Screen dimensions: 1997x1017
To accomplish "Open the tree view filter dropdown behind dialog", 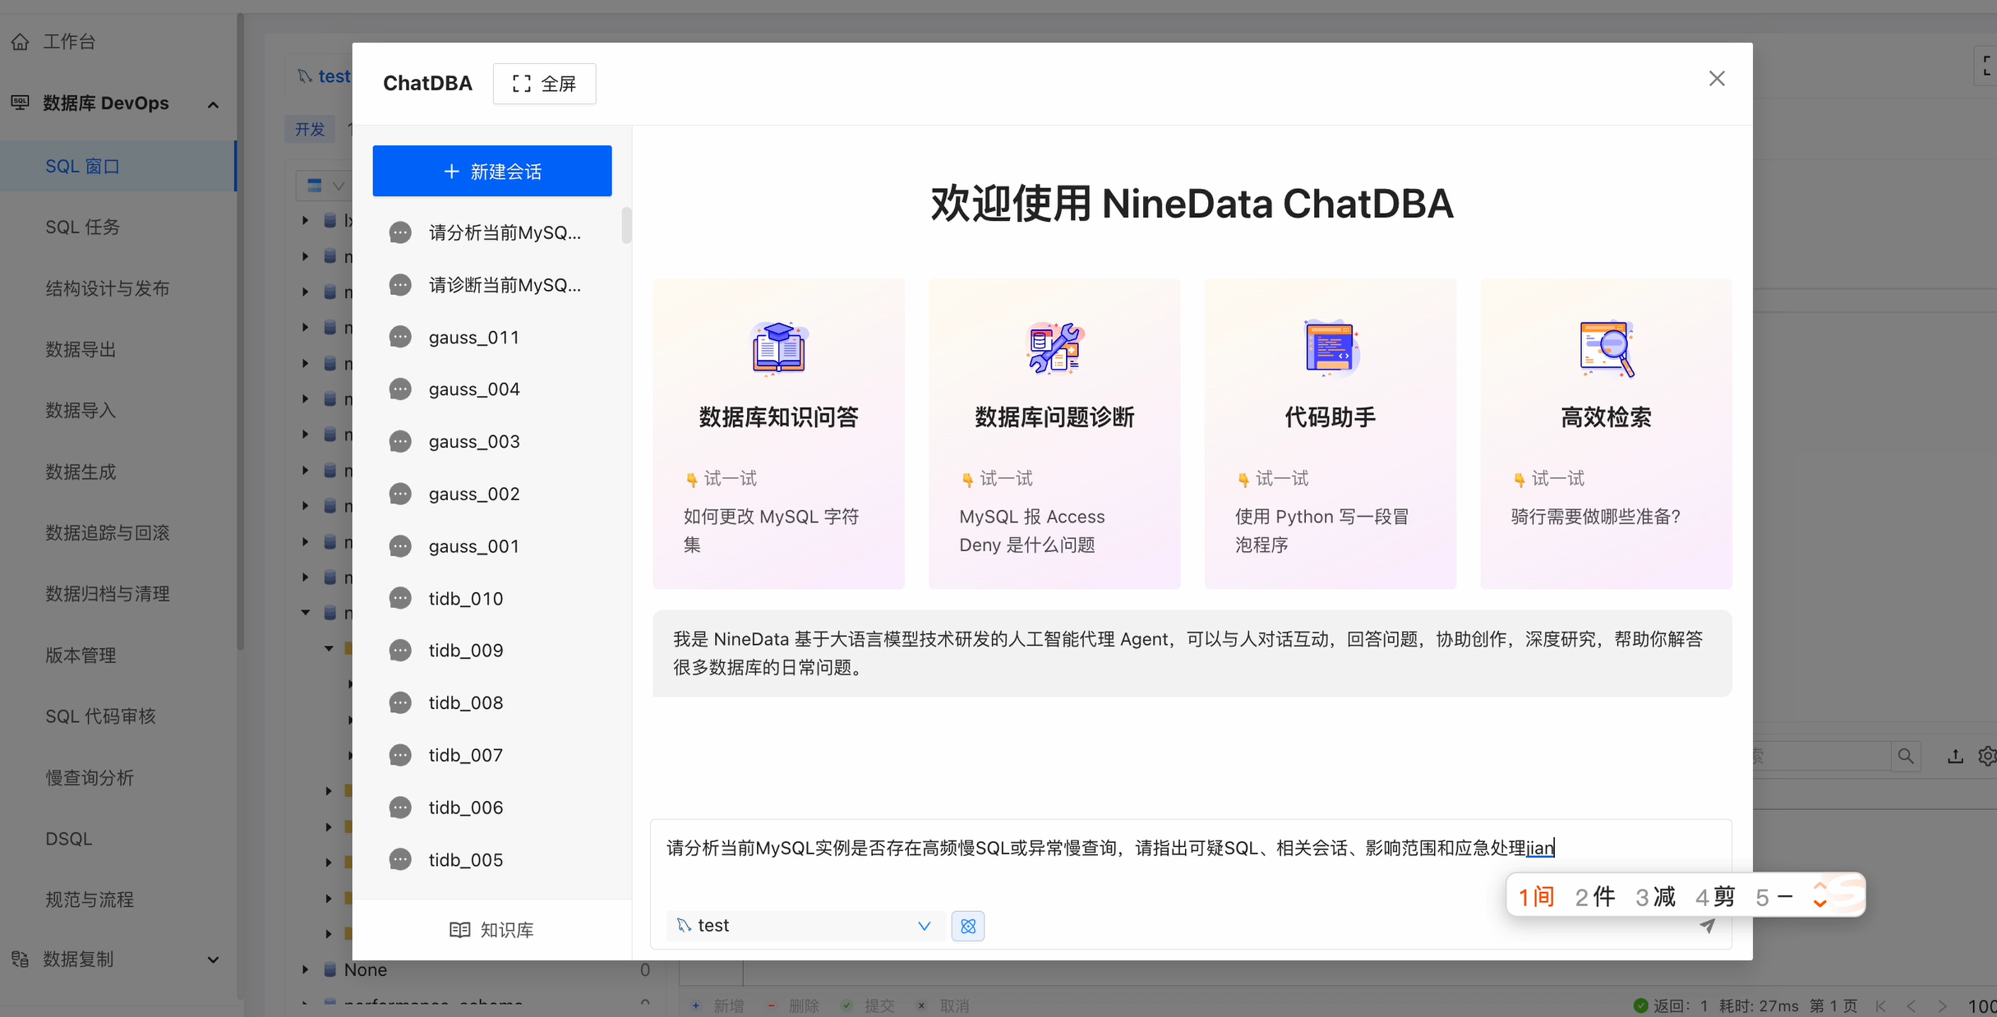I will [x=325, y=186].
